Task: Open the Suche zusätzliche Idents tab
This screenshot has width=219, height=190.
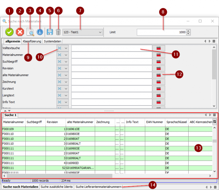Action: (x=57, y=187)
